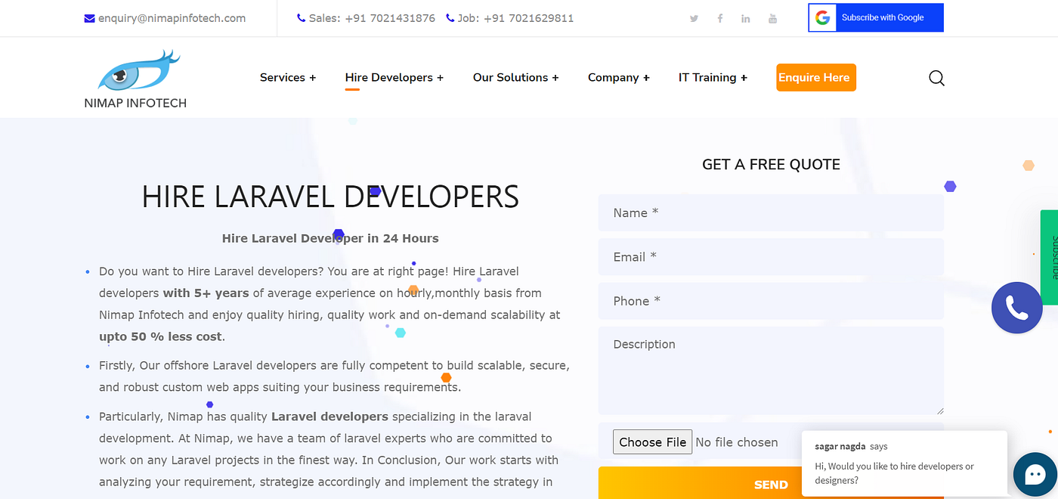Expand the IT Training menu
The image size is (1058, 499).
[713, 78]
